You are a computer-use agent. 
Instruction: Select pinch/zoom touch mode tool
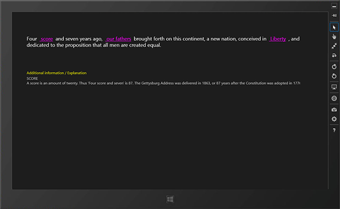(334, 46)
